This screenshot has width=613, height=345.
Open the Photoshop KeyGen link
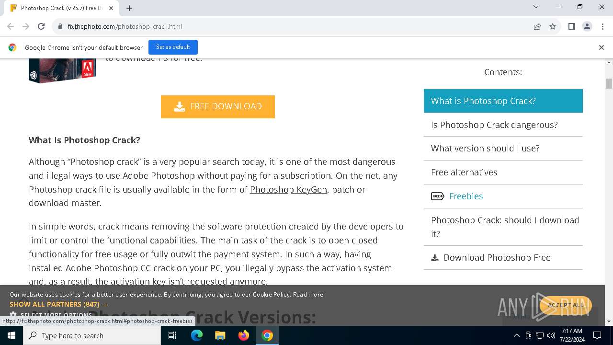coord(288,189)
